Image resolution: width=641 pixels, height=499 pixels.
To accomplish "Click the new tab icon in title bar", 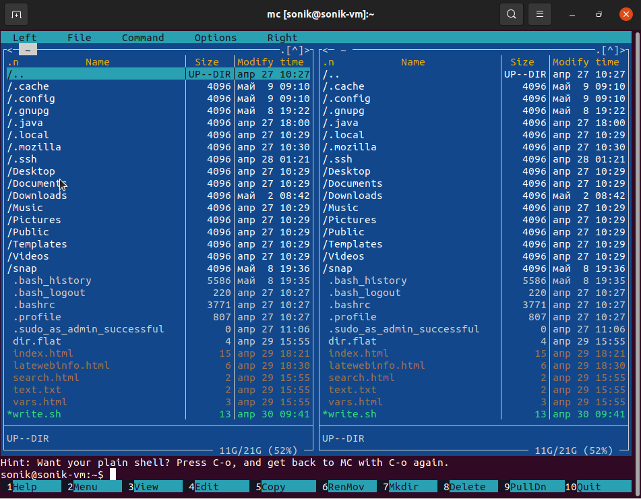I will point(16,14).
